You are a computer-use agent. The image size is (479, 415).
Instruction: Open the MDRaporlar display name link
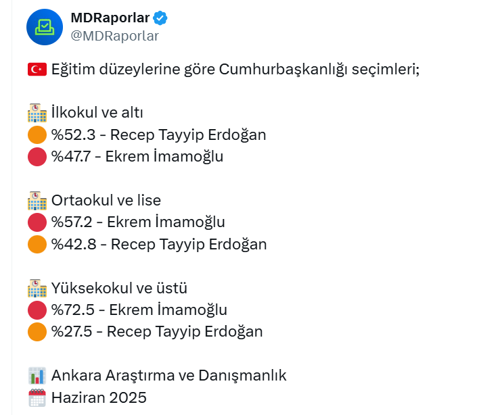tap(110, 18)
